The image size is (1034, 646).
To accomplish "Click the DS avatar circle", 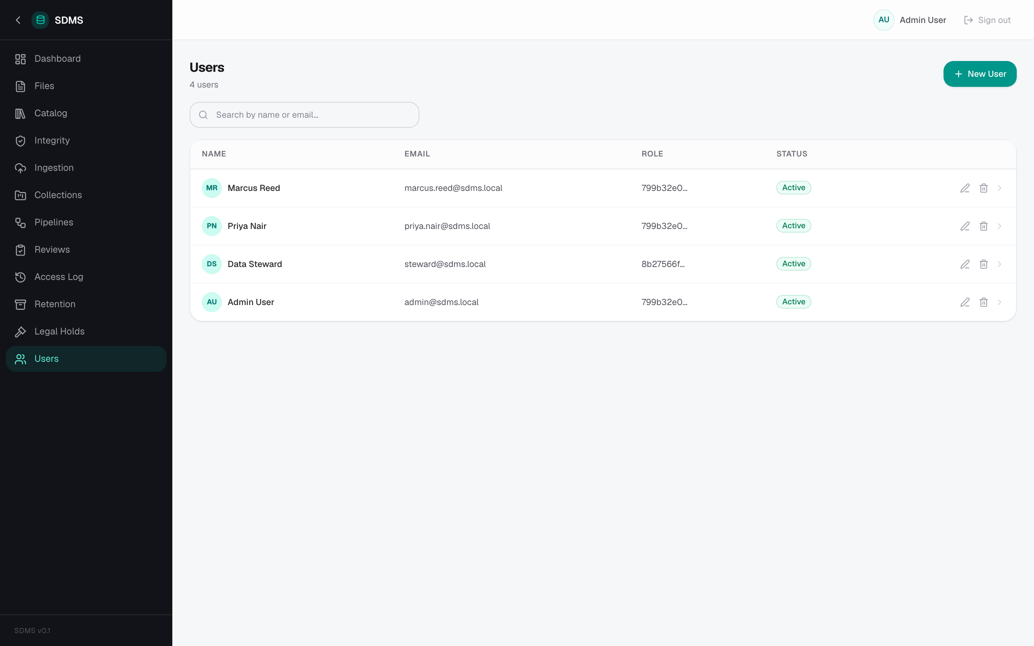I will click(211, 264).
